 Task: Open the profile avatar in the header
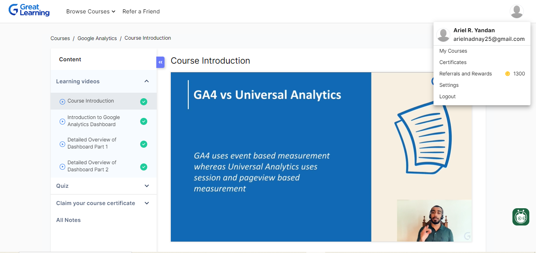click(516, 11)
